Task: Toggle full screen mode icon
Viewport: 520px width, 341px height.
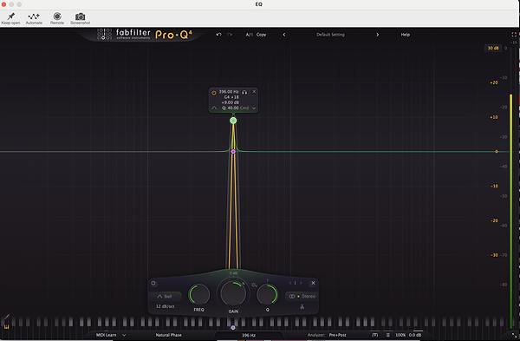Action: coord(514,35)
